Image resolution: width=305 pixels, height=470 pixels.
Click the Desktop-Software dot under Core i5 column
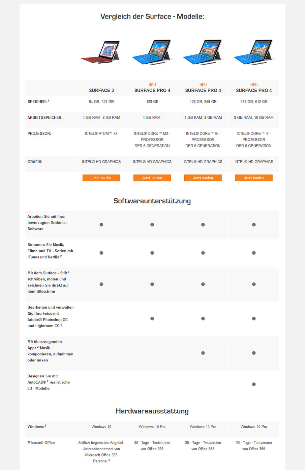203,225
